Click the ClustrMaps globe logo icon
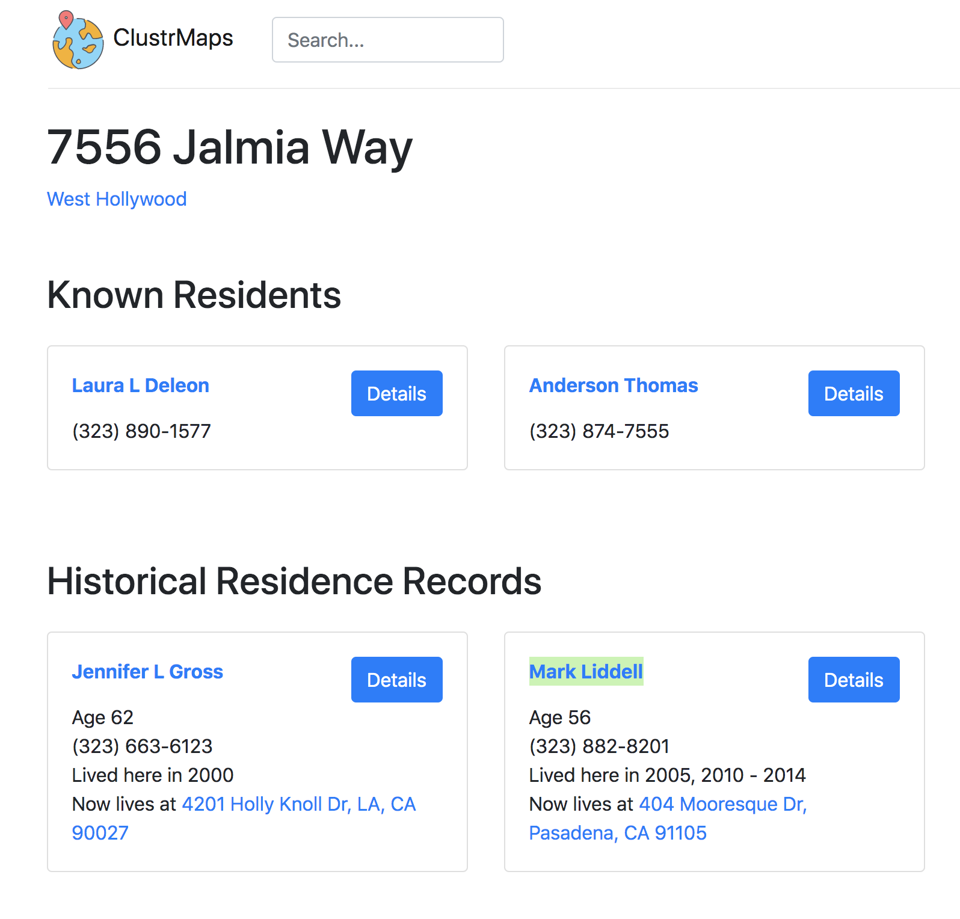Screen dimensions: 960x919 [x=78, y=40]
